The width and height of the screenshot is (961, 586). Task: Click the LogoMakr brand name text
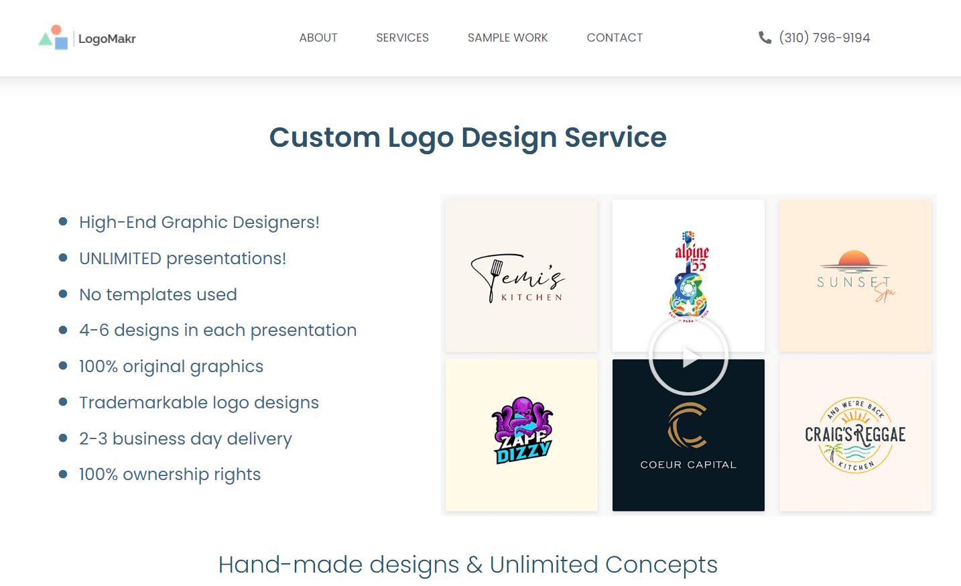coord(107,39)
